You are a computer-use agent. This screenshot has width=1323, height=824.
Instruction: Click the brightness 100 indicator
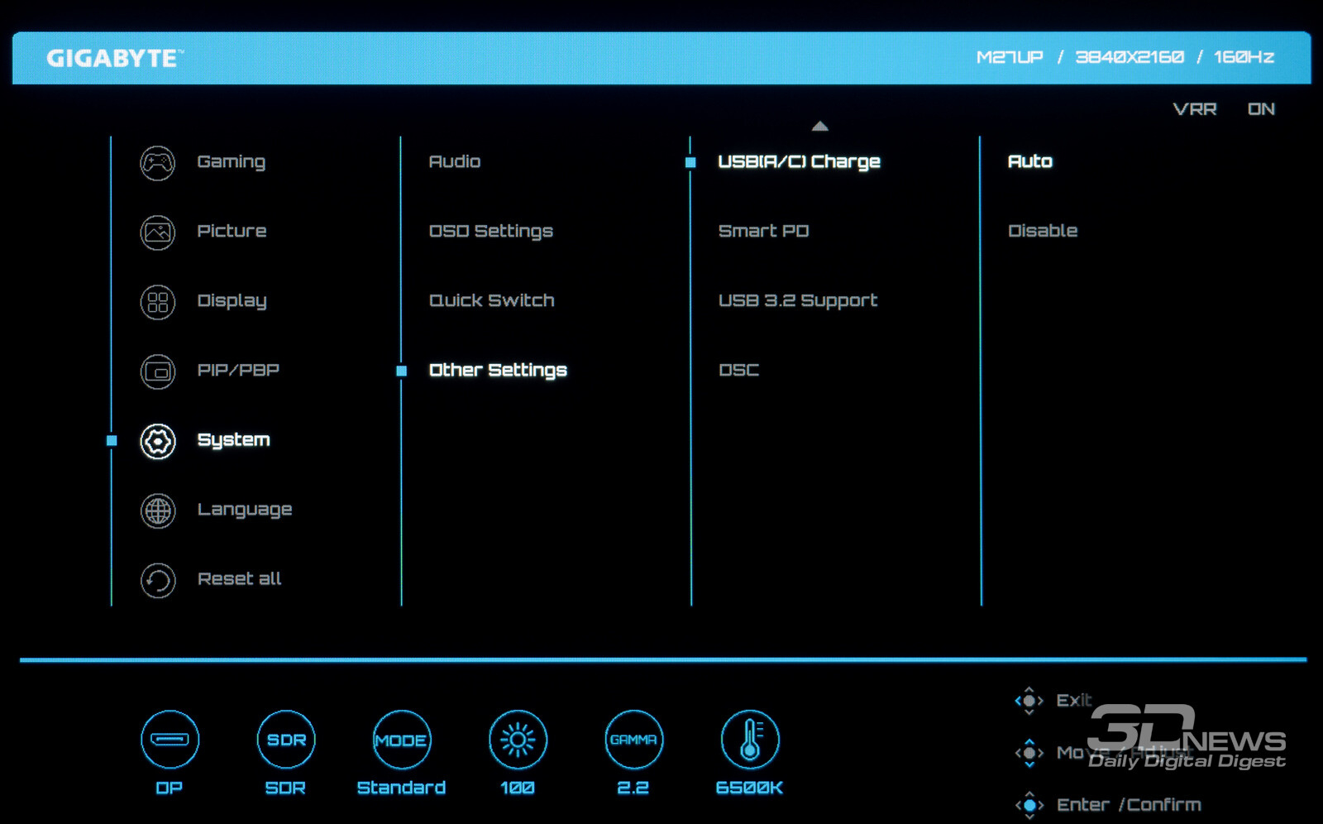518,740
